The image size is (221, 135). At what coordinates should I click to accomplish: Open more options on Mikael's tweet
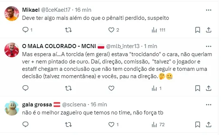pyautogui.click(x=209, y=10)
